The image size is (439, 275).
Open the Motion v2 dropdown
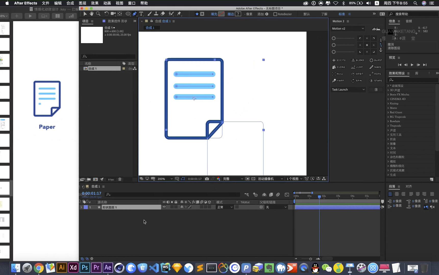click(348, 29)
